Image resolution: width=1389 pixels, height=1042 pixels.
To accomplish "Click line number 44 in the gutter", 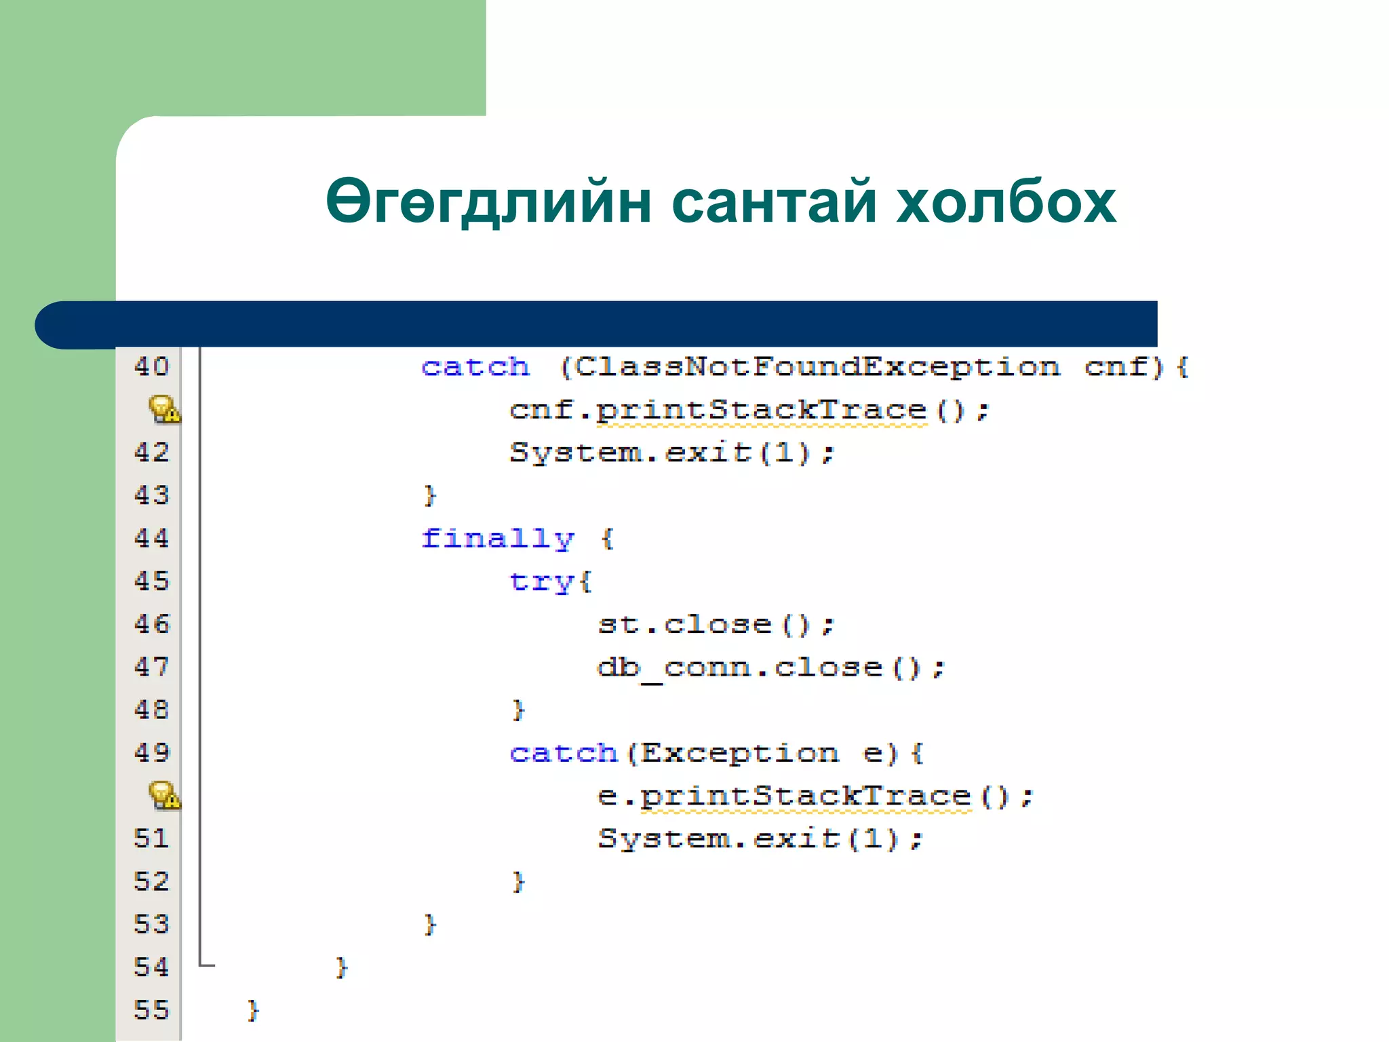I will [151, 538].
